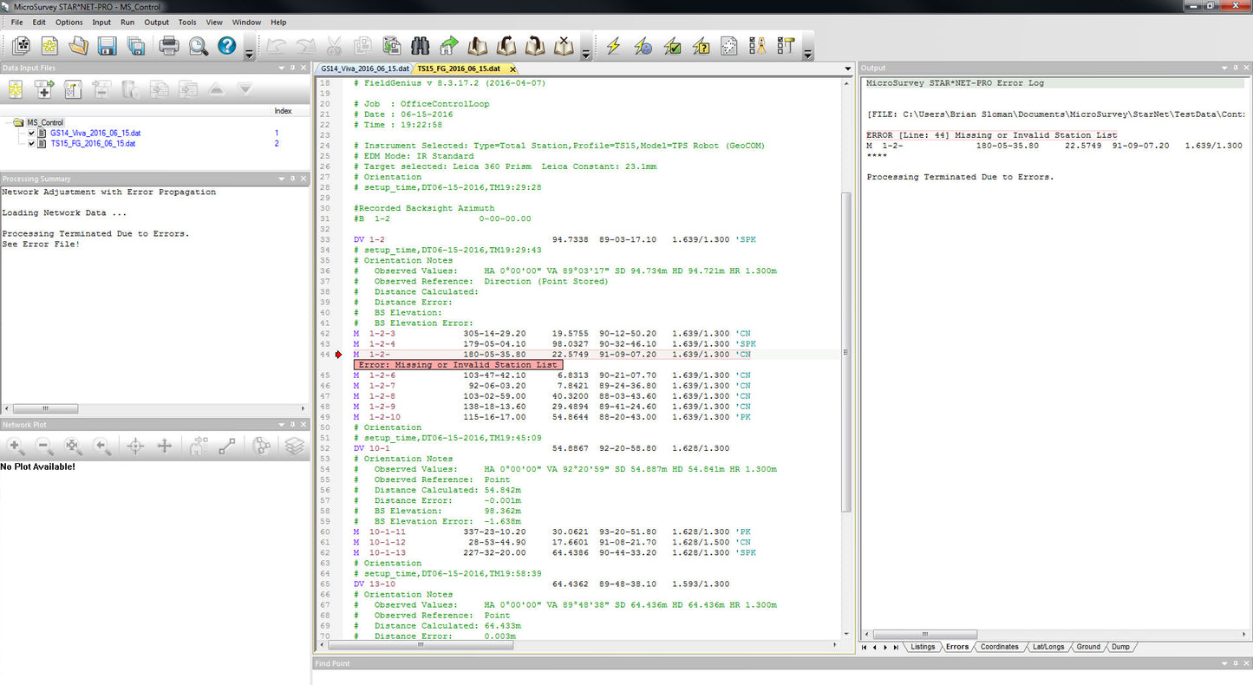This screenshot has height=685, width=1253.
Task: Click the Save disk icon in toolbar
Action: [107, 46]
